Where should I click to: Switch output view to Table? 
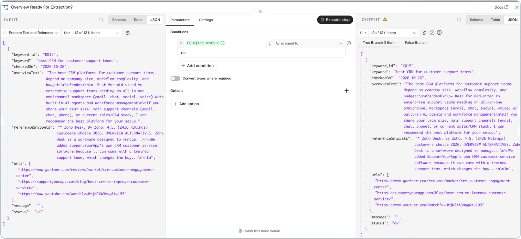[x=495, y=20]
